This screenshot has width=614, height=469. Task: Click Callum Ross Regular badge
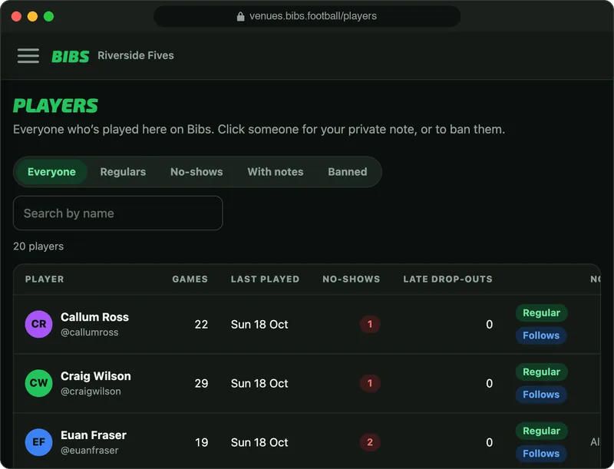click(542, 313)
